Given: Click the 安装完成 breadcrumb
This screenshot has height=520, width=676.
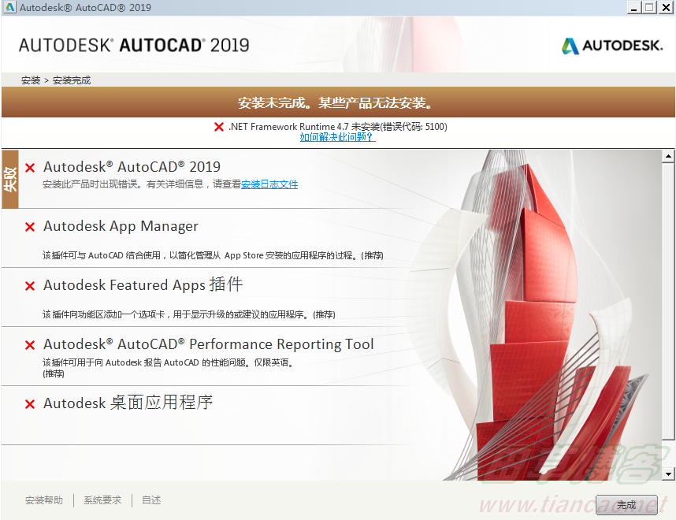Looking at the screenshot, I should pyautogui.click(x=72, y=80).
